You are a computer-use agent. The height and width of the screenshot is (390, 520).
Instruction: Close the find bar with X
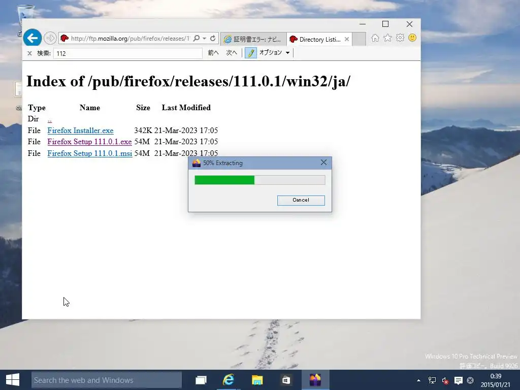click(x=29, y=53)
